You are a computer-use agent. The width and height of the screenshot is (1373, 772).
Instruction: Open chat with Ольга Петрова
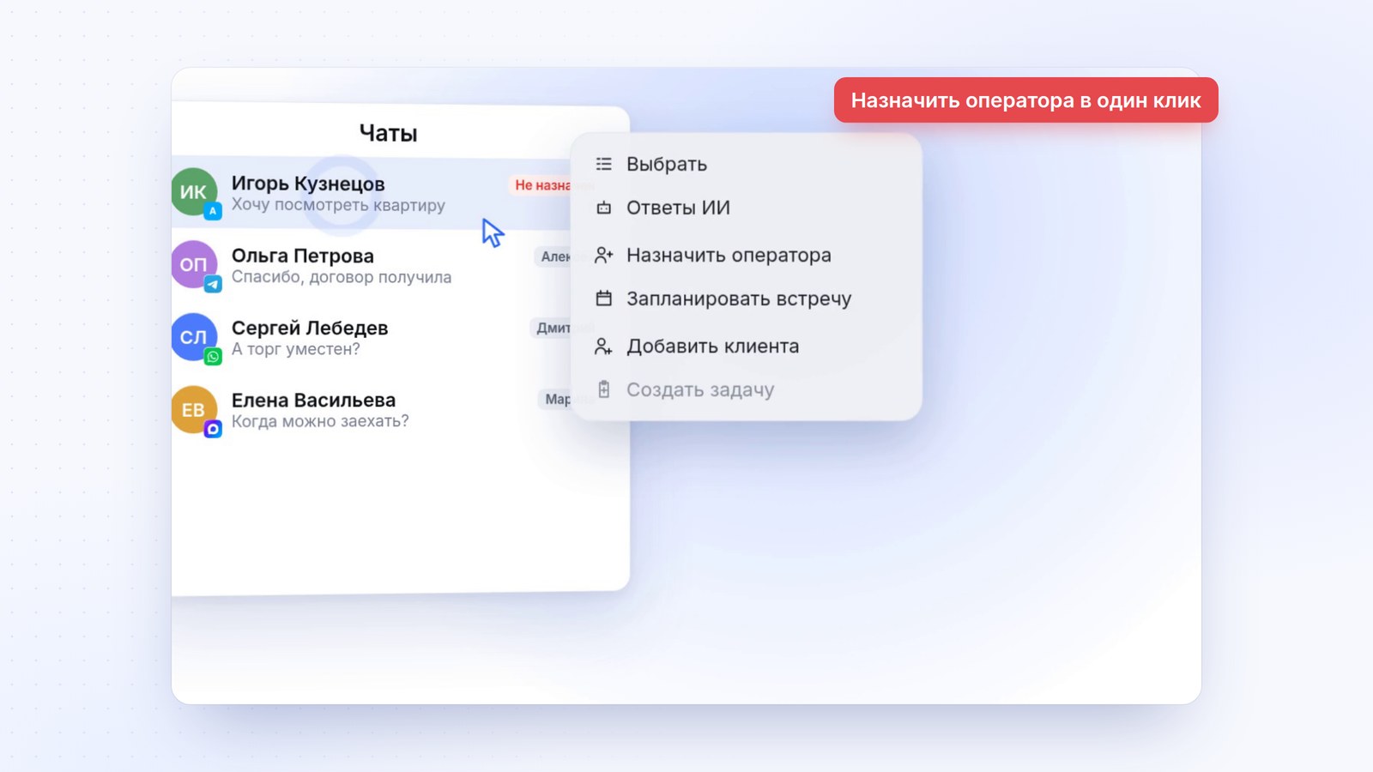pyautogui.click(x=372, y=265)
